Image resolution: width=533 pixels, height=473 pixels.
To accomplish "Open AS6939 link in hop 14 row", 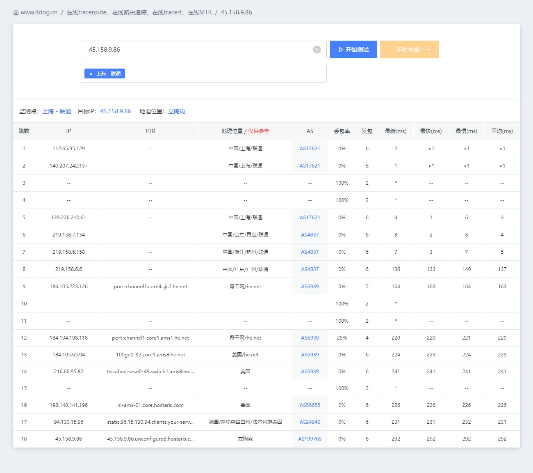I will pos(310,372).
